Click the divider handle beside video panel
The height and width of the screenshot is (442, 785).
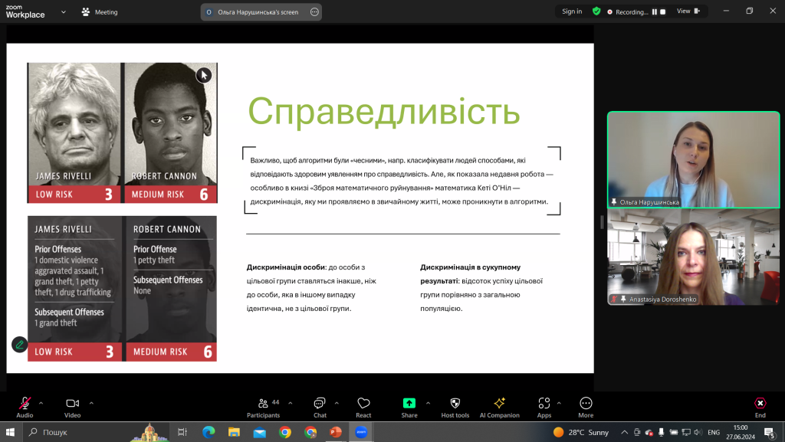pos(602,222)
